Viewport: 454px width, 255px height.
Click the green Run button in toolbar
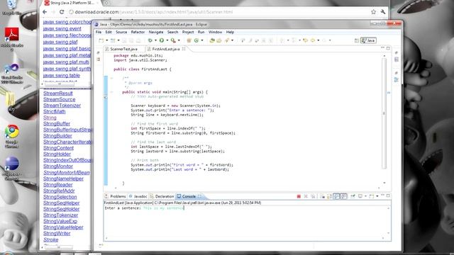162,40
